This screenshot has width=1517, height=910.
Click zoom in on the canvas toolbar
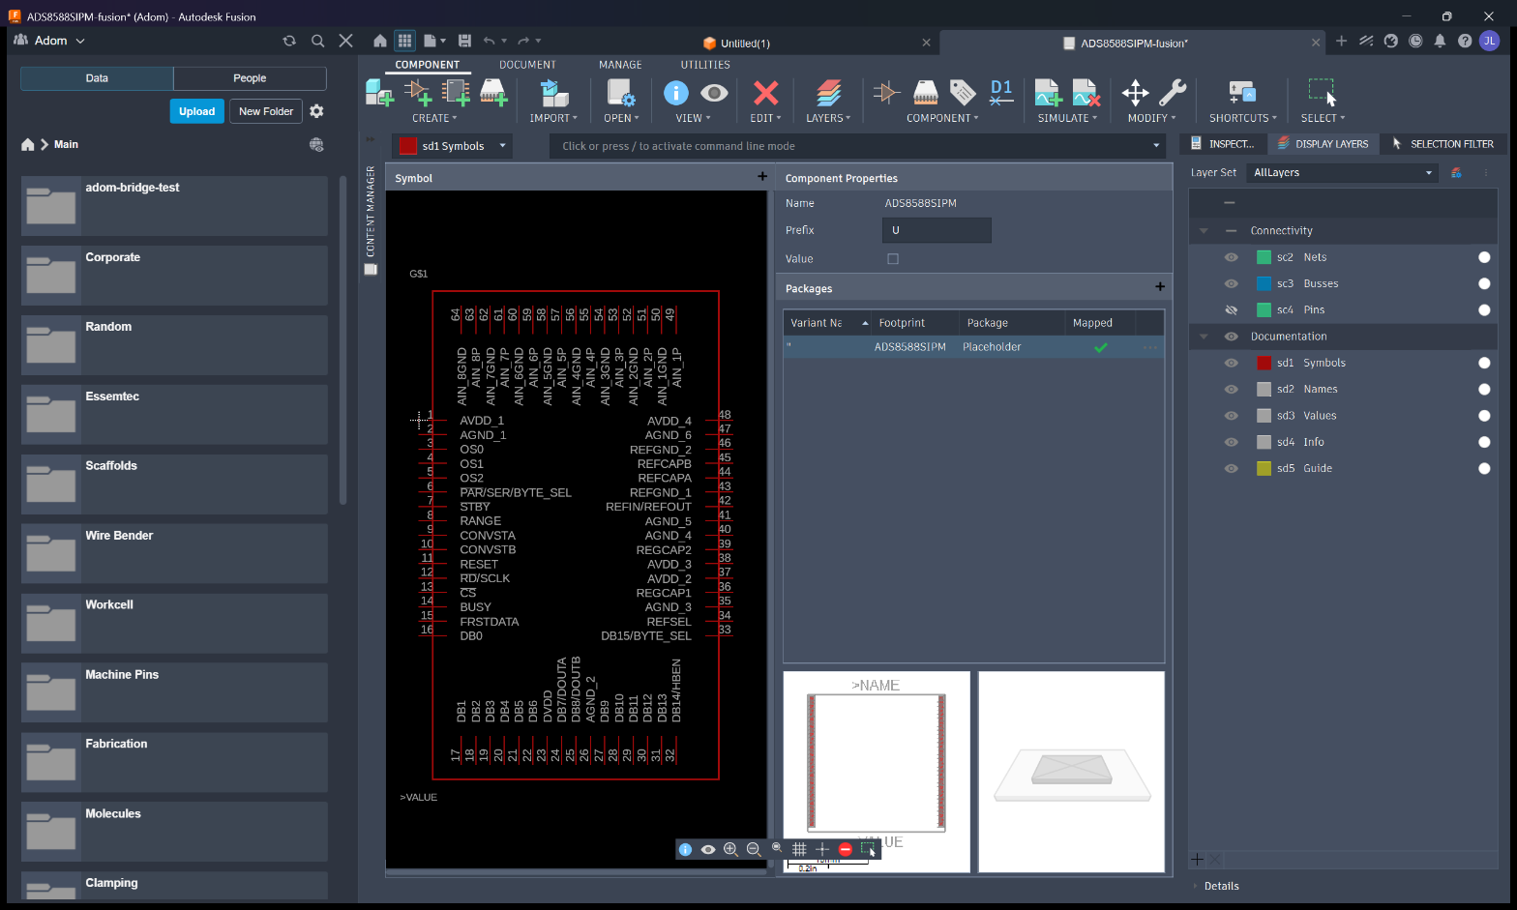[x=730, y=849]
